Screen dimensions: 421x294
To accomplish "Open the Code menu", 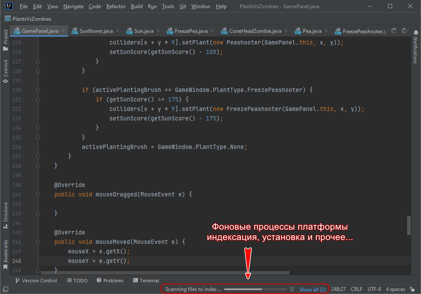I will tap(95, 6).
